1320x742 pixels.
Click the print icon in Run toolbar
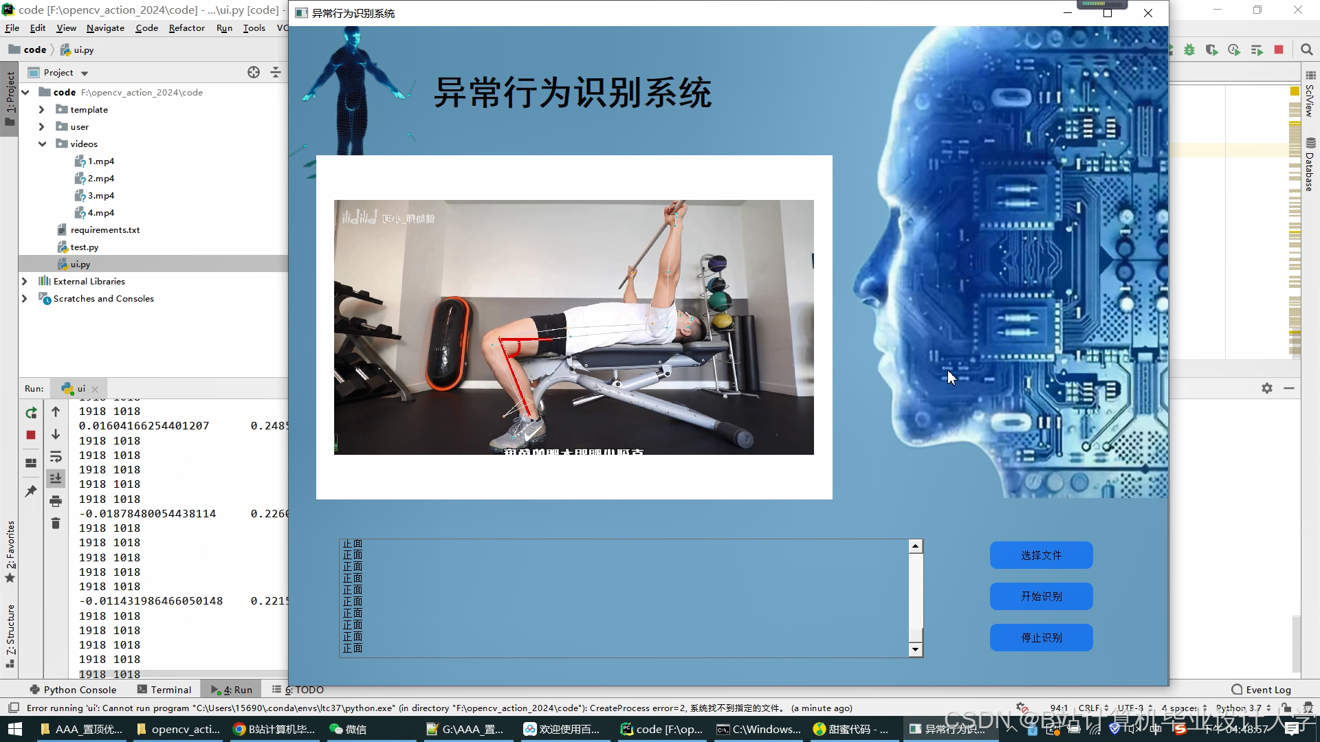pos(56,501)
